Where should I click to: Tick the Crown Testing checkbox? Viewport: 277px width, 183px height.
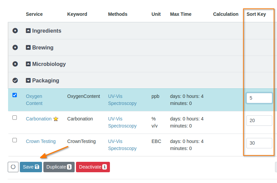[14, 140]
